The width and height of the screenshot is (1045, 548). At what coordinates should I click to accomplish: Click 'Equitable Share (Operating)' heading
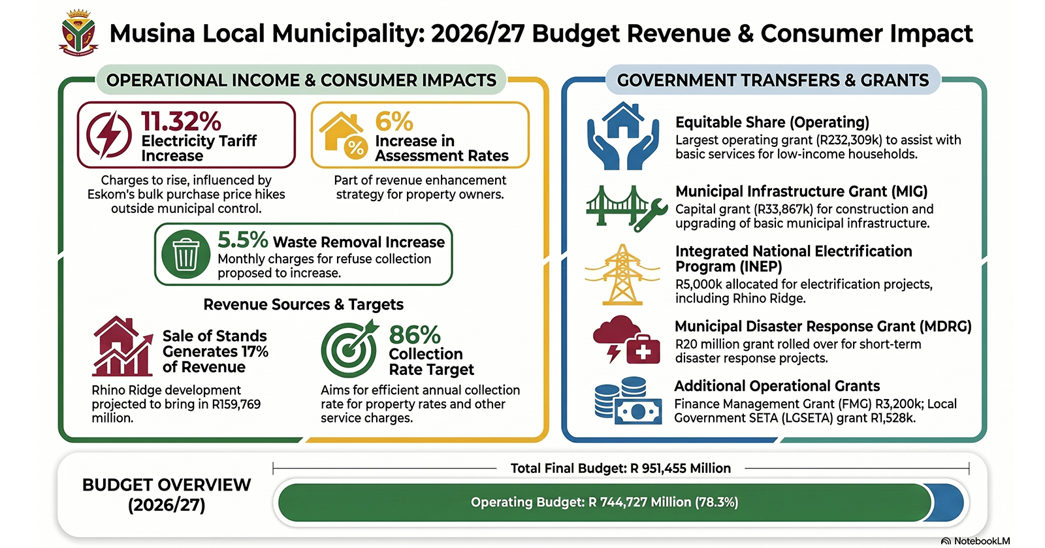772,122
